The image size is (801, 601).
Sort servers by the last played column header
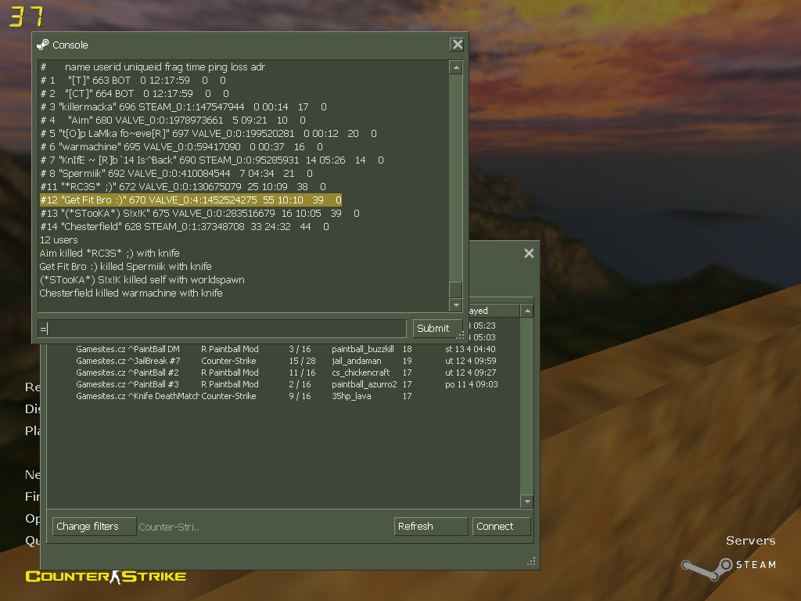pyautogui.click(x=494, y=311)
